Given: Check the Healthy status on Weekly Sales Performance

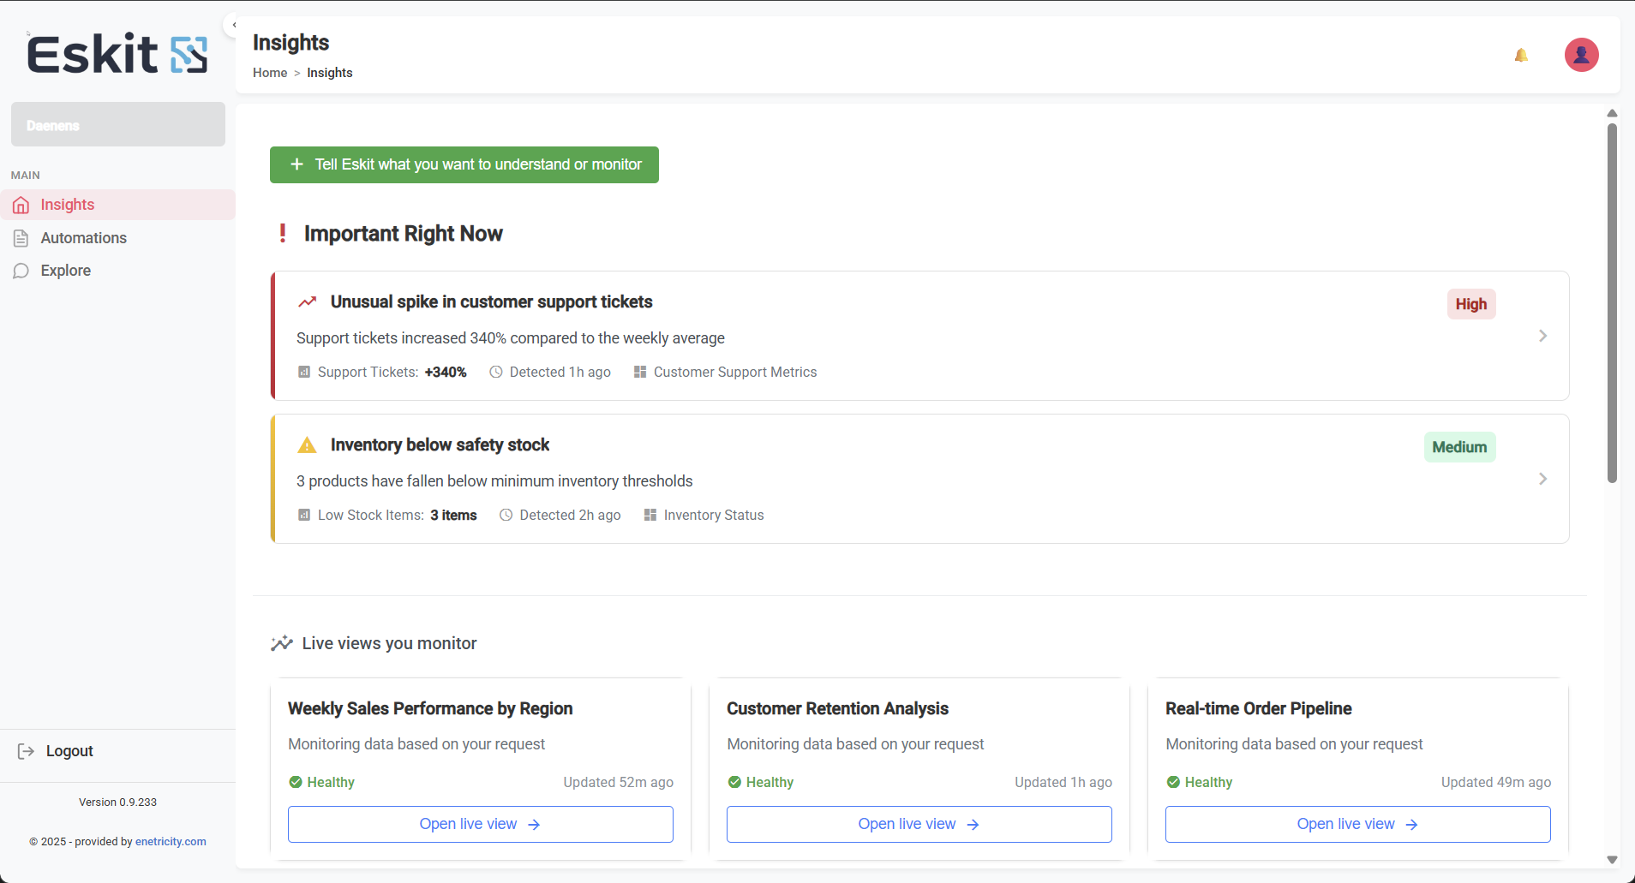Looking at the screenshot, I should coord(321,781).
